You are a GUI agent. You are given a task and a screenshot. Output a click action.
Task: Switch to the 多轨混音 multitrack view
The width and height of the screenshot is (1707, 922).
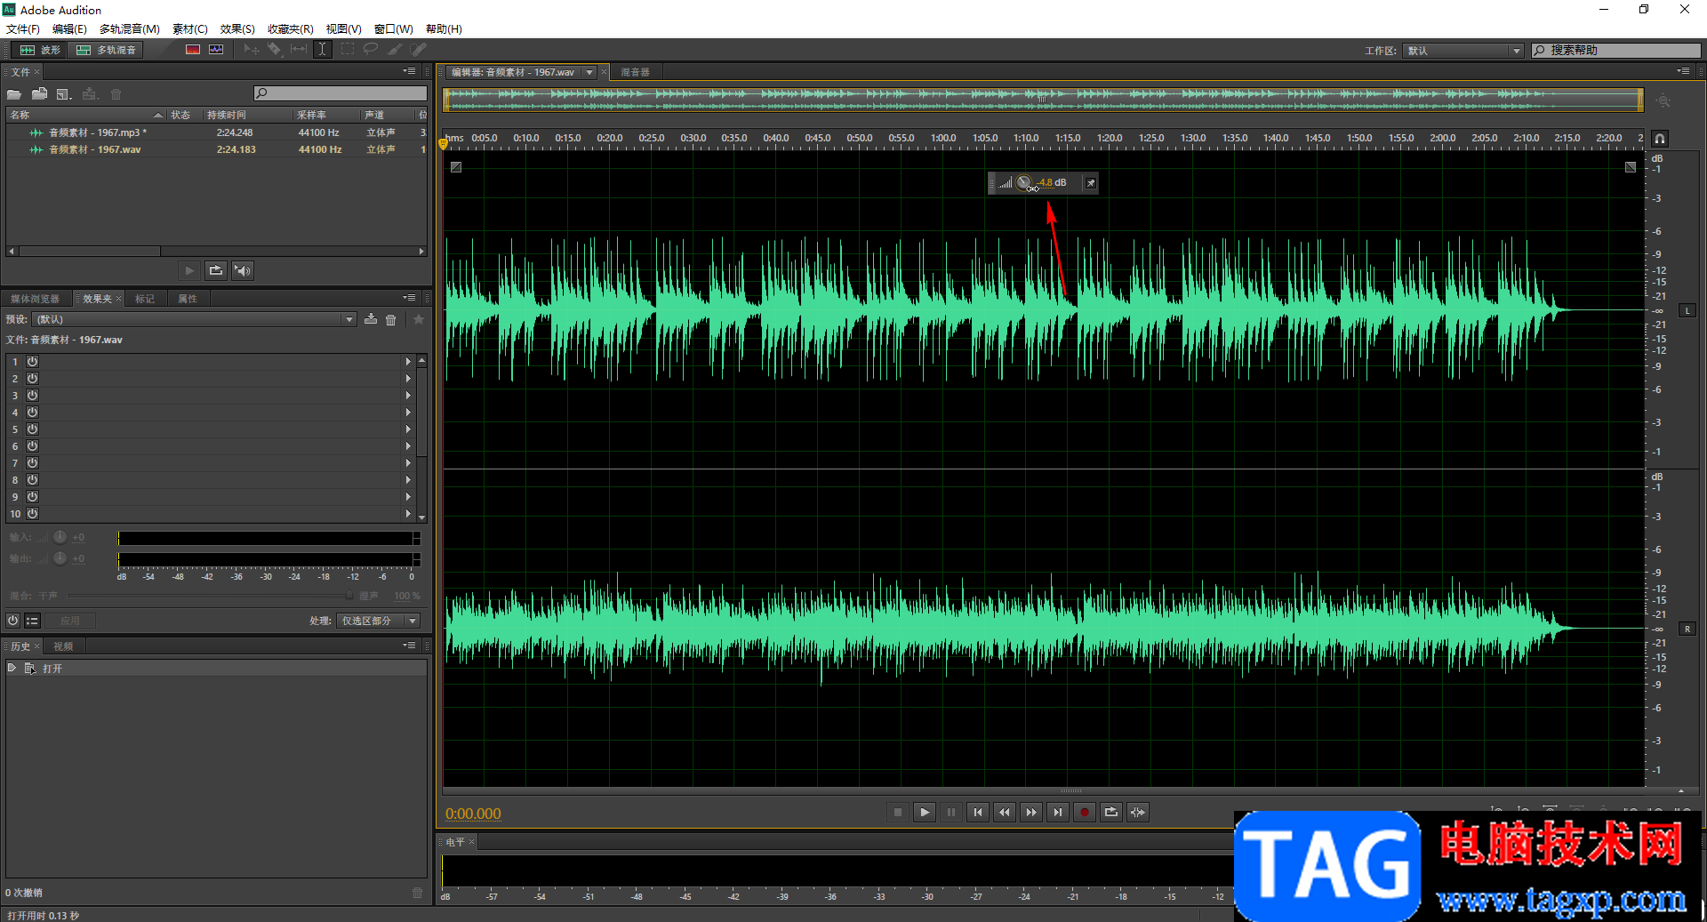107,50
